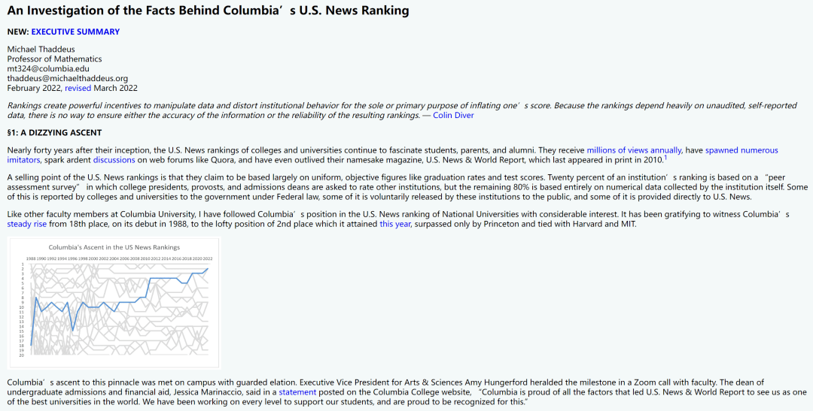Follow 'millions of views annually' link

click(x=634, y=150)
